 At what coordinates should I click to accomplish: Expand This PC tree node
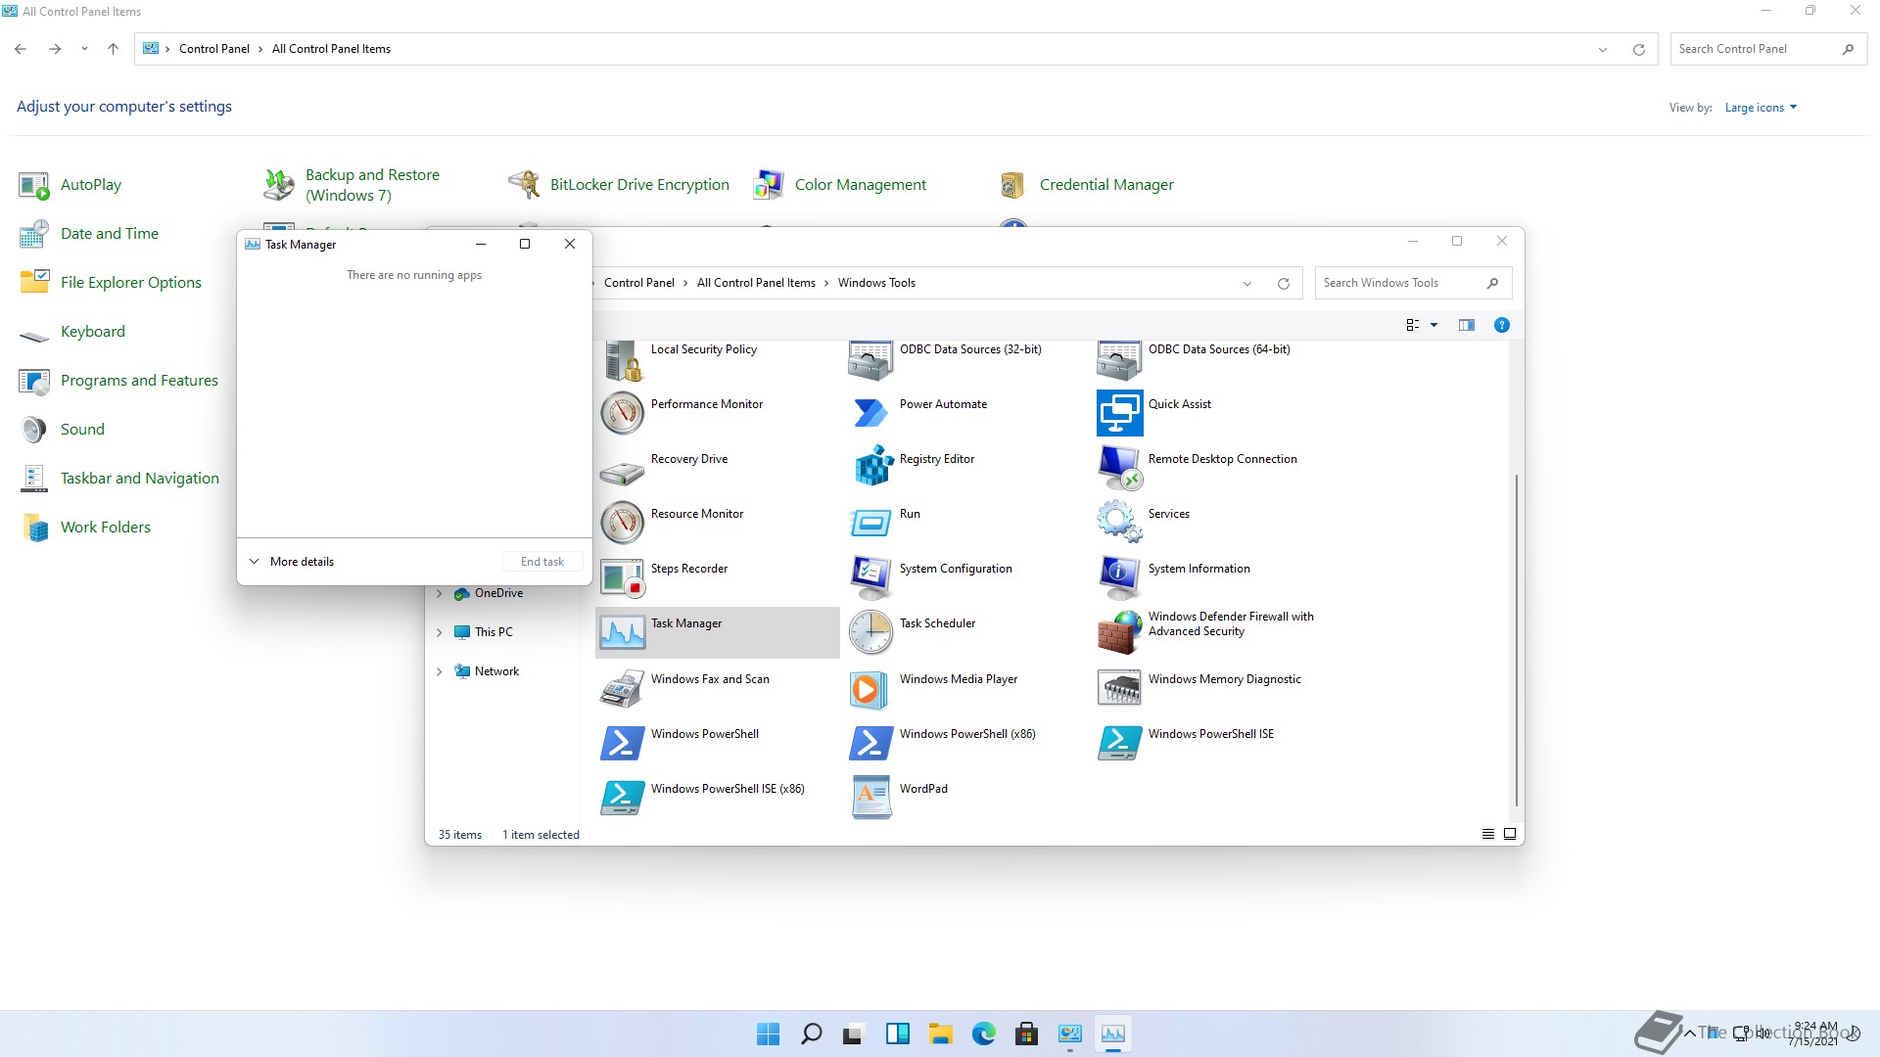439,632
